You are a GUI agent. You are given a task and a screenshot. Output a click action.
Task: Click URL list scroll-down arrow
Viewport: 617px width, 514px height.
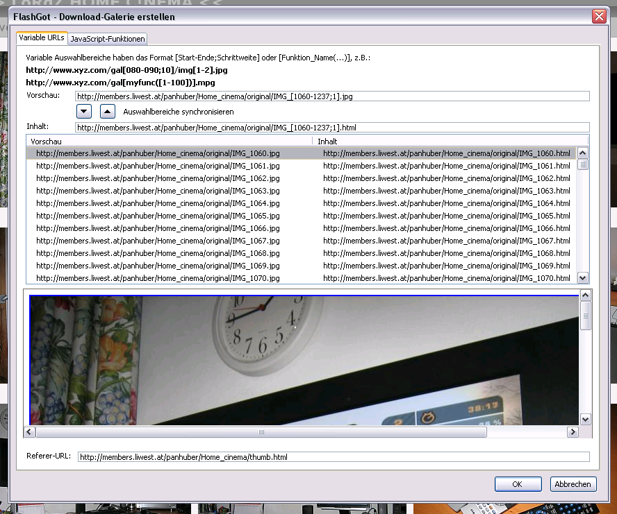583,278
